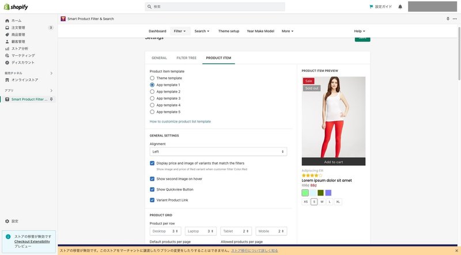Viewport: 461px width, 255px height.
Task: Select size S in preview
Action: [314, 202]
